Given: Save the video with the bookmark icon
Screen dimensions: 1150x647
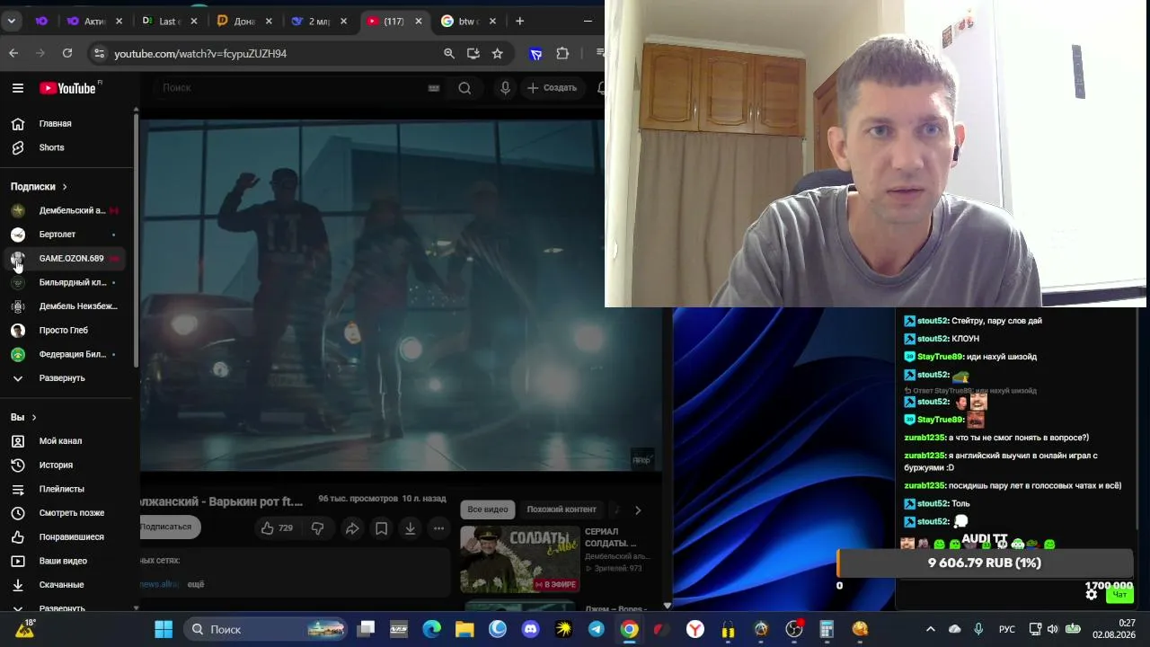Looking at the screenshot, I should [381, 528].
